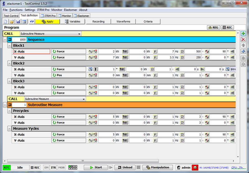Switch to the Elastomer tab
This screenshot has height=173, width=249.
(x=81, y=16)
